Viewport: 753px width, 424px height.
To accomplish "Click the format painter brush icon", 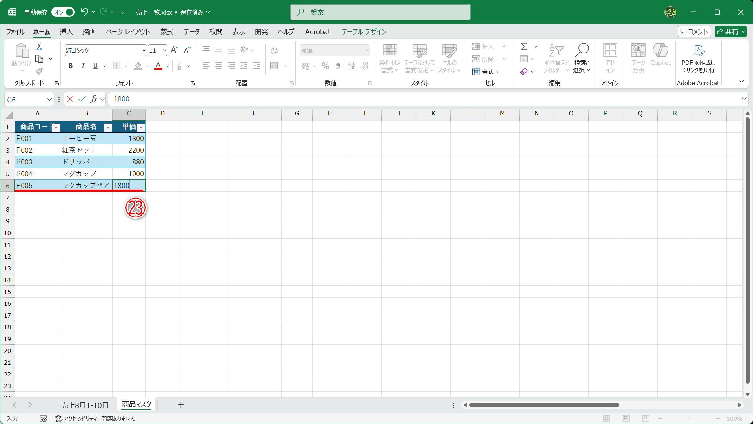I will (39, 71).
